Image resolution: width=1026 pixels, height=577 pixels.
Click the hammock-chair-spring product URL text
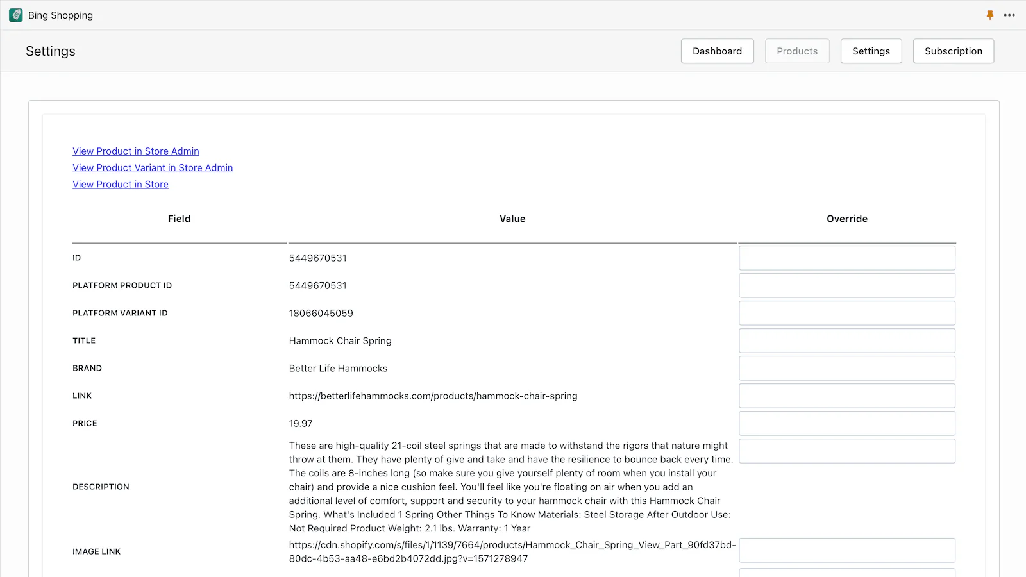(433, 396)
